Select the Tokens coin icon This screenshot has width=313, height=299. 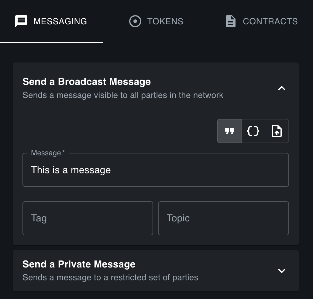point(135,21)
